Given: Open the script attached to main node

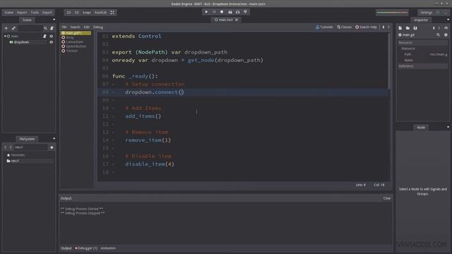Looking at the screenshot, I should click(44, 36).
